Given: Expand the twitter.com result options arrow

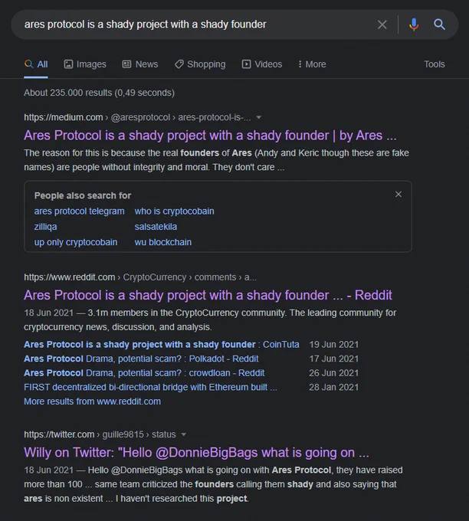Looking at the screenshot, I should 183,434.
